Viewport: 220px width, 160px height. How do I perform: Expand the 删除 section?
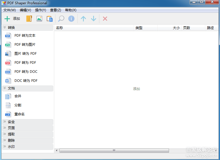pyautogui.click(x=28, y=141)
